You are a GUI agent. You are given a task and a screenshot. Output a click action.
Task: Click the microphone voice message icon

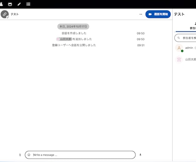(140, 155)
